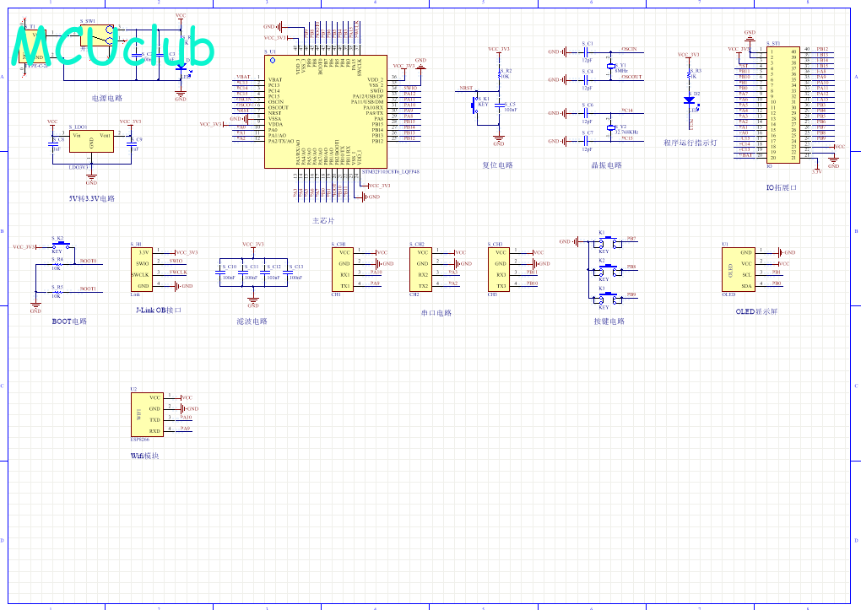This screenshot has width=861, height=610.
Task: Click the MCUclub watermark logo
Action: click(x=112, y=46)
